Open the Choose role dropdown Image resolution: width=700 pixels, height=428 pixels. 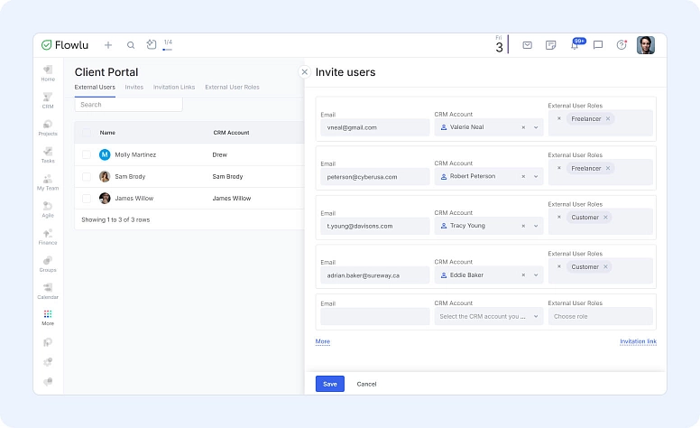(x=600, y=317)
